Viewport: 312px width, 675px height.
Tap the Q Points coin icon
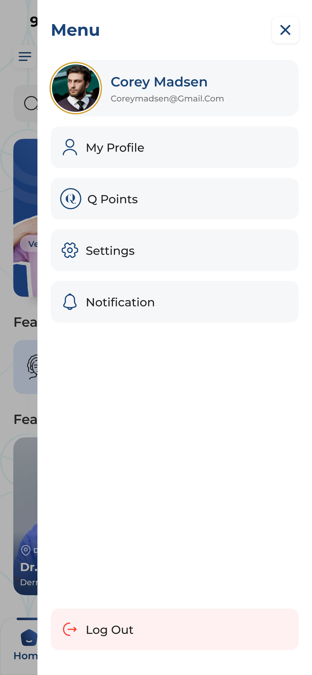(71, 199)
